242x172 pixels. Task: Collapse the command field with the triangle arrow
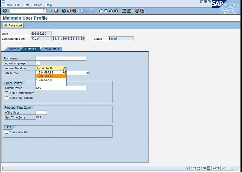point(50,11)
